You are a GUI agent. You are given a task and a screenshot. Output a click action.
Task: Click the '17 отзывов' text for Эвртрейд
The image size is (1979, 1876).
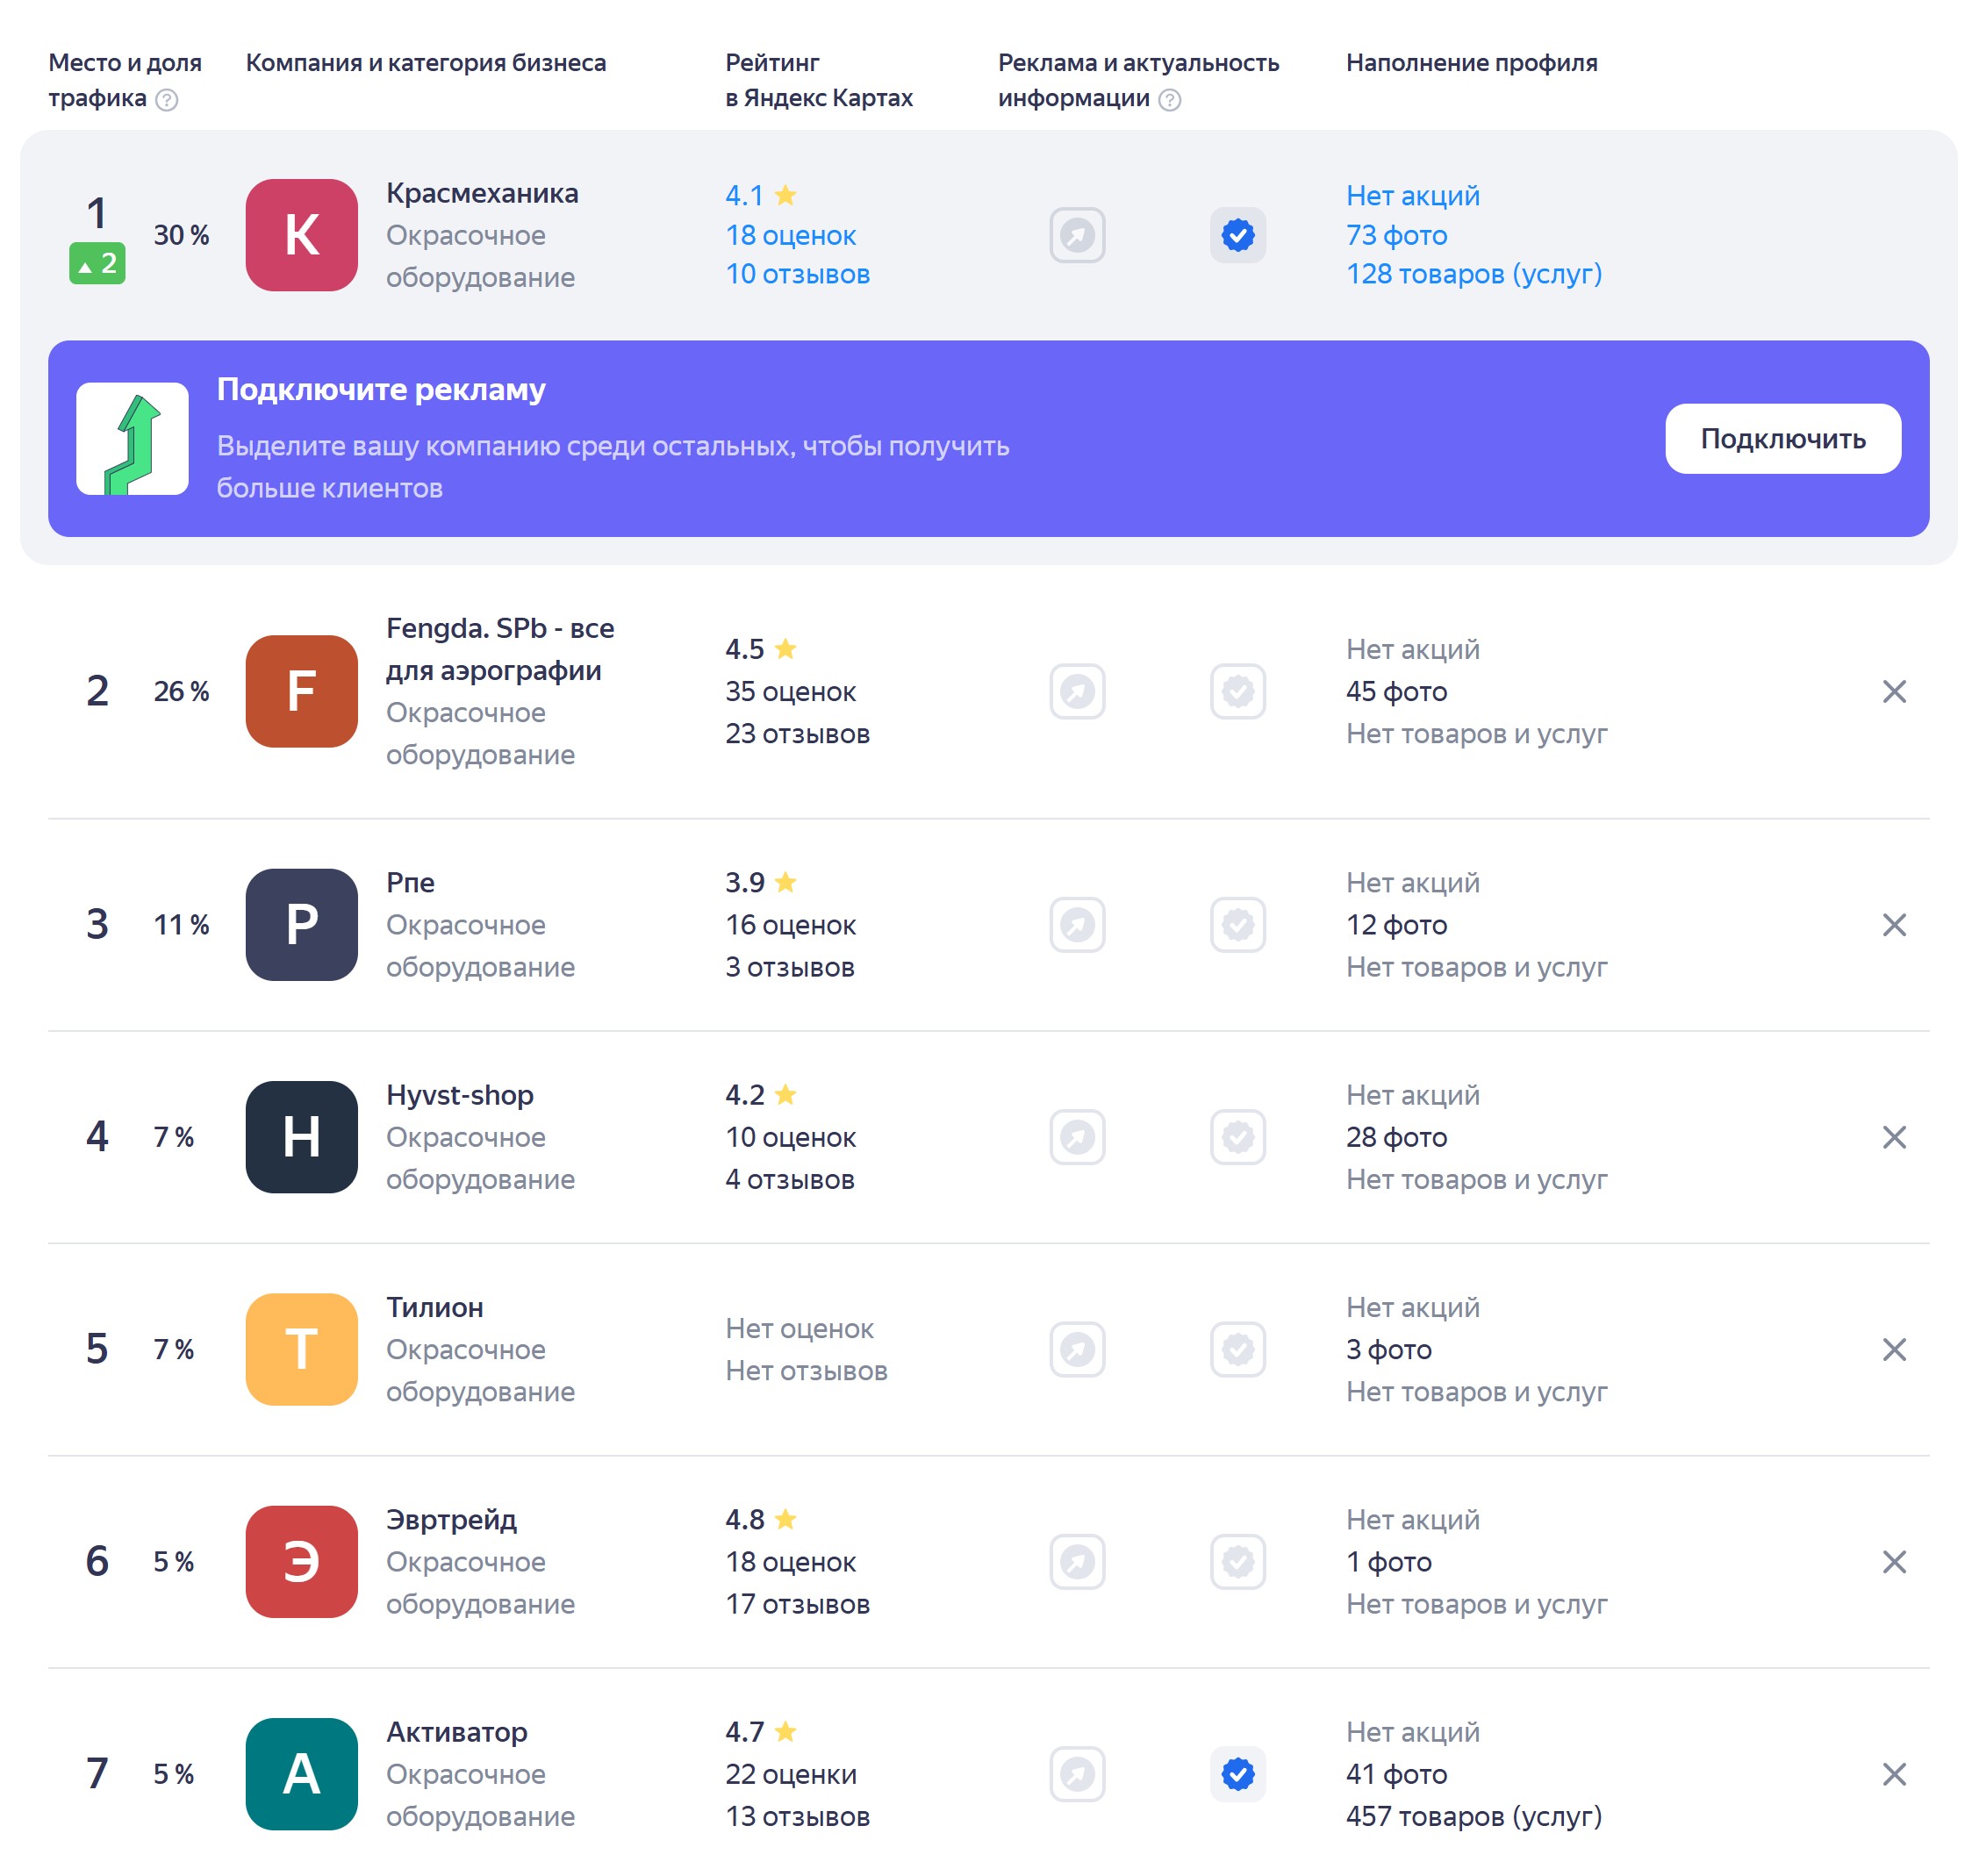coord(797,1603)
